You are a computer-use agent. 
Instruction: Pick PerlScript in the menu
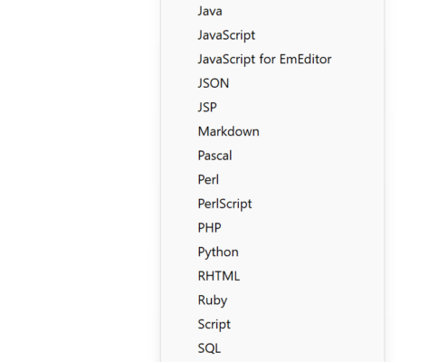tap(272, 204)
